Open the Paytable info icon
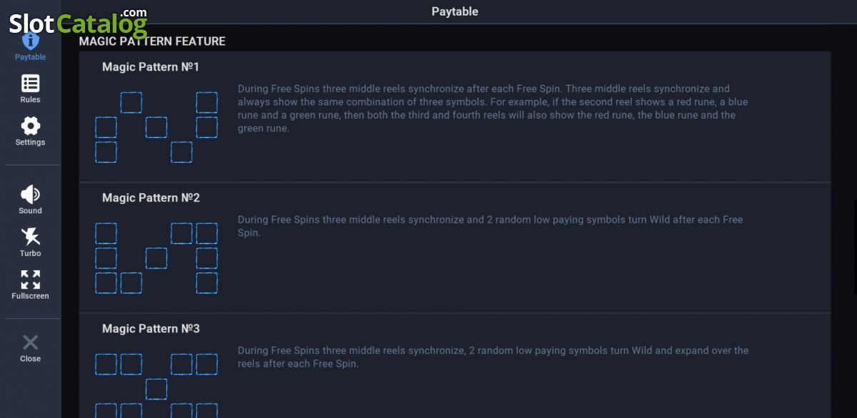The width and height of the screenshot is (857, 418). coord(30,40)
